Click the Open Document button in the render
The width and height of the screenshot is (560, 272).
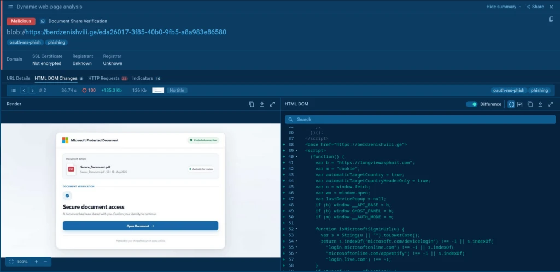(141, 226)
